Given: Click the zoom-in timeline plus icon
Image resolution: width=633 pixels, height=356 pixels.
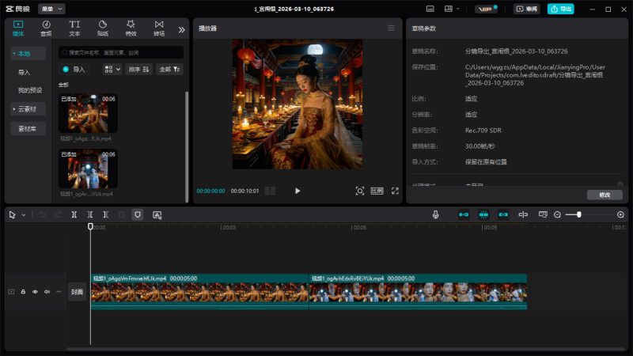Looking at the screenshot, I should pyautogui.click(x=620, y=214).
